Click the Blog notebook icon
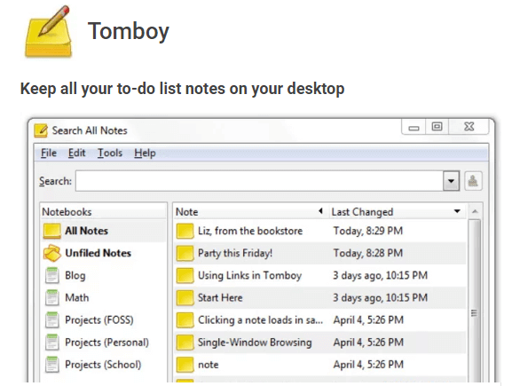 click(x=52, y=275)
